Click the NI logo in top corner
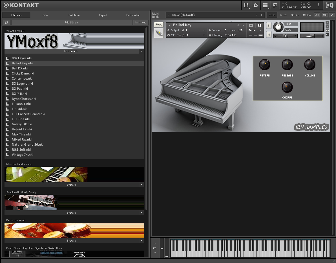This screenshot has width=336, height=263. click(329, 5)
